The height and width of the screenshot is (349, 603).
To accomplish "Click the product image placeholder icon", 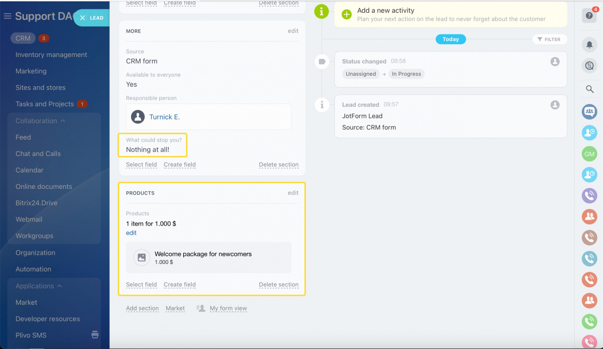I will click(141, 258).
